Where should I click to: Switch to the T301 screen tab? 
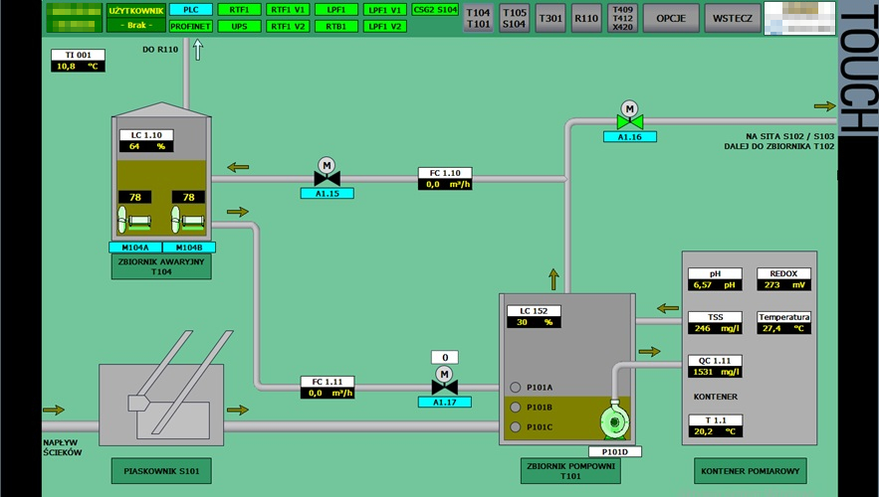549,18
